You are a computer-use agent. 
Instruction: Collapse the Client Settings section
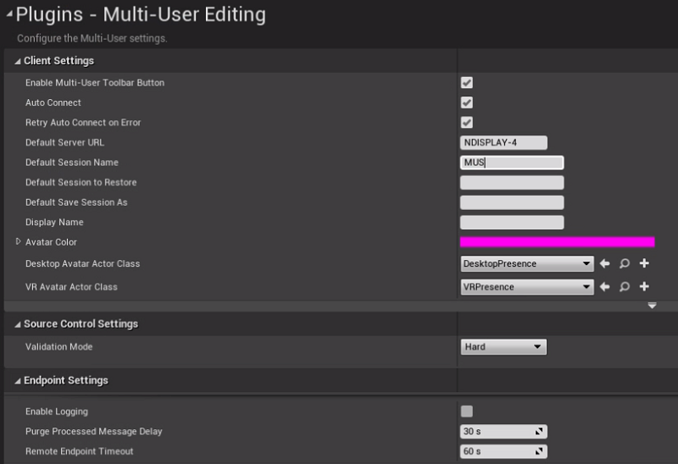[17, 61]
